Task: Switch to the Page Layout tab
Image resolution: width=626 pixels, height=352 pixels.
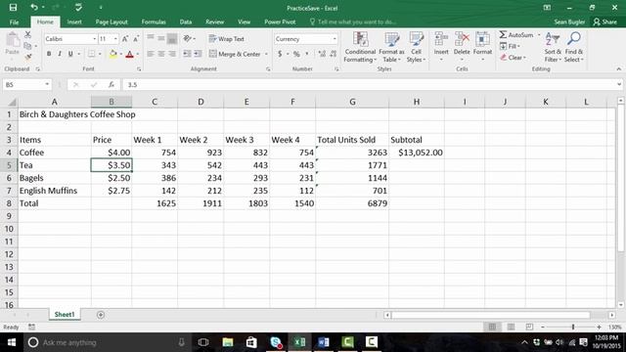Action: click(x=112, y=22)
